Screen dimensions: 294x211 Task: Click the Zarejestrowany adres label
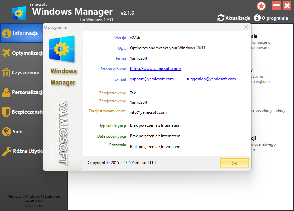click(107, 111)
